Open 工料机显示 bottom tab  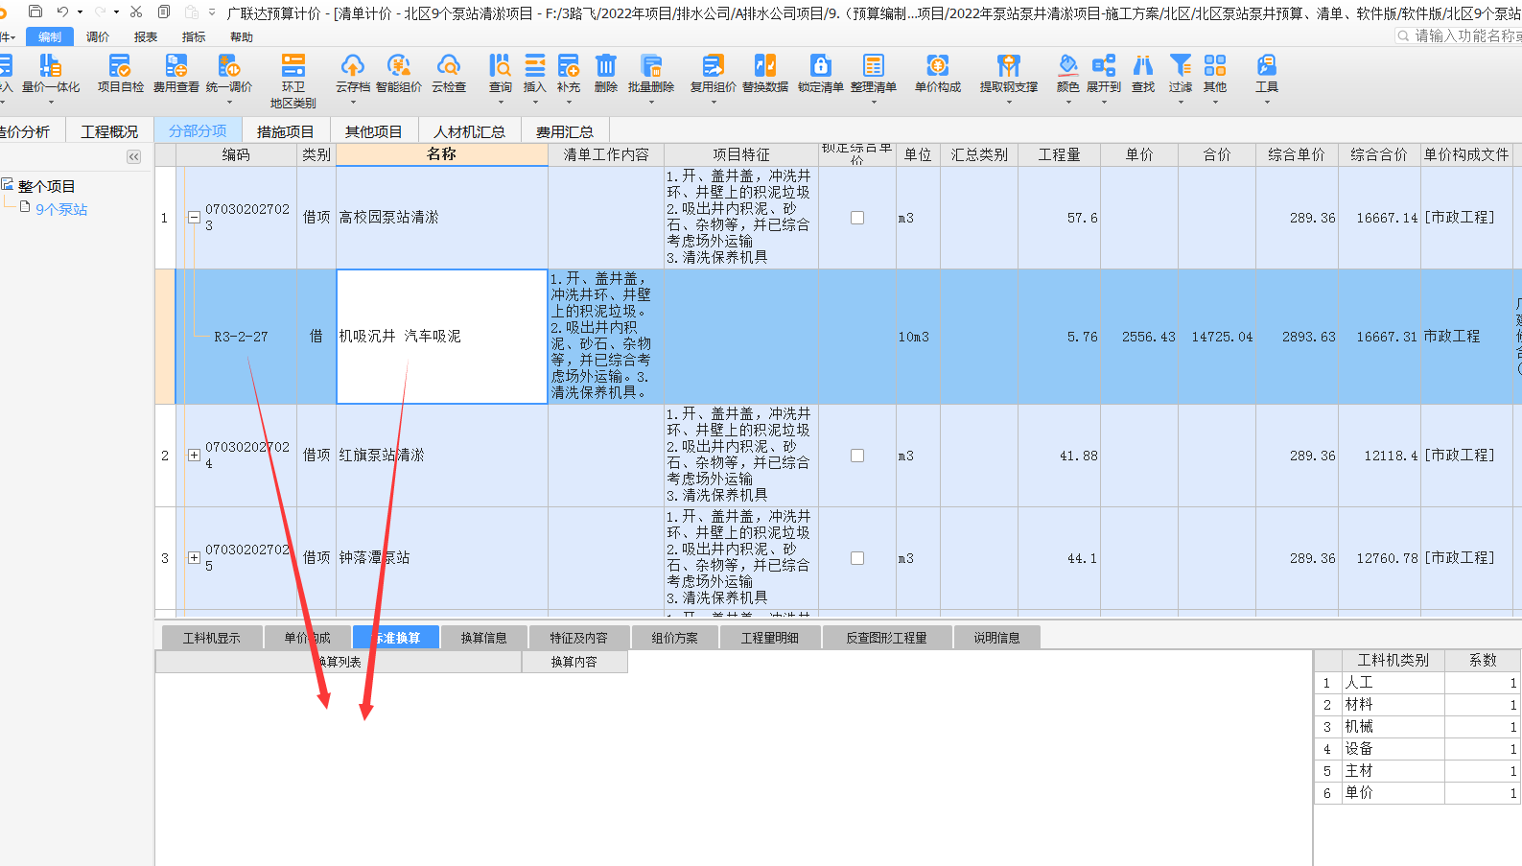click(212, 638)
